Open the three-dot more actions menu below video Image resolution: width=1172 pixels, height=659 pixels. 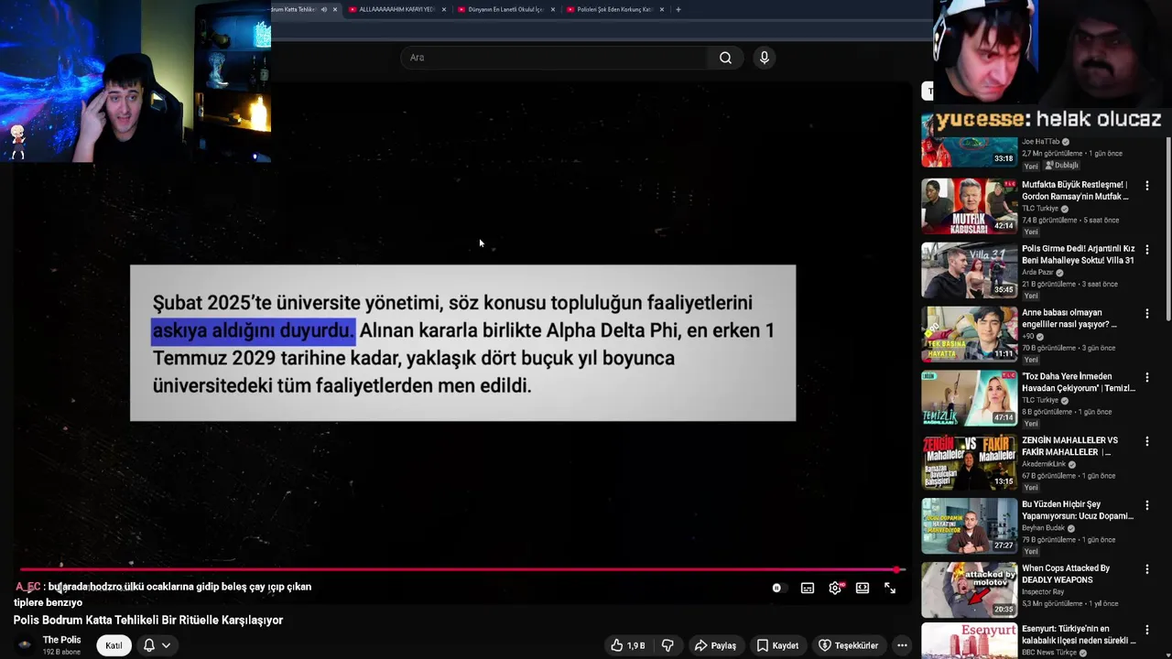902,645
